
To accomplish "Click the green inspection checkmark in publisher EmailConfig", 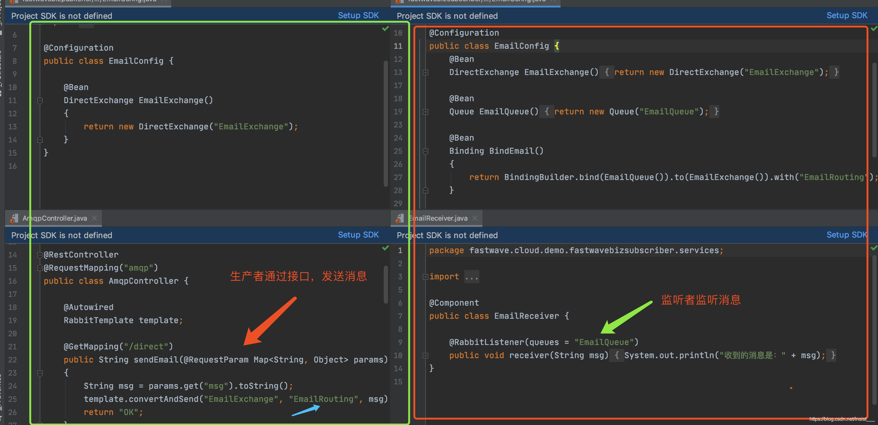I will pos(385,29).
